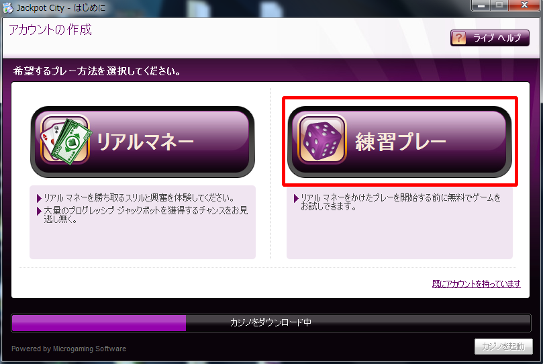
Task: Click 希望するプレー方法を選択してください text
Action: (97, 71)
